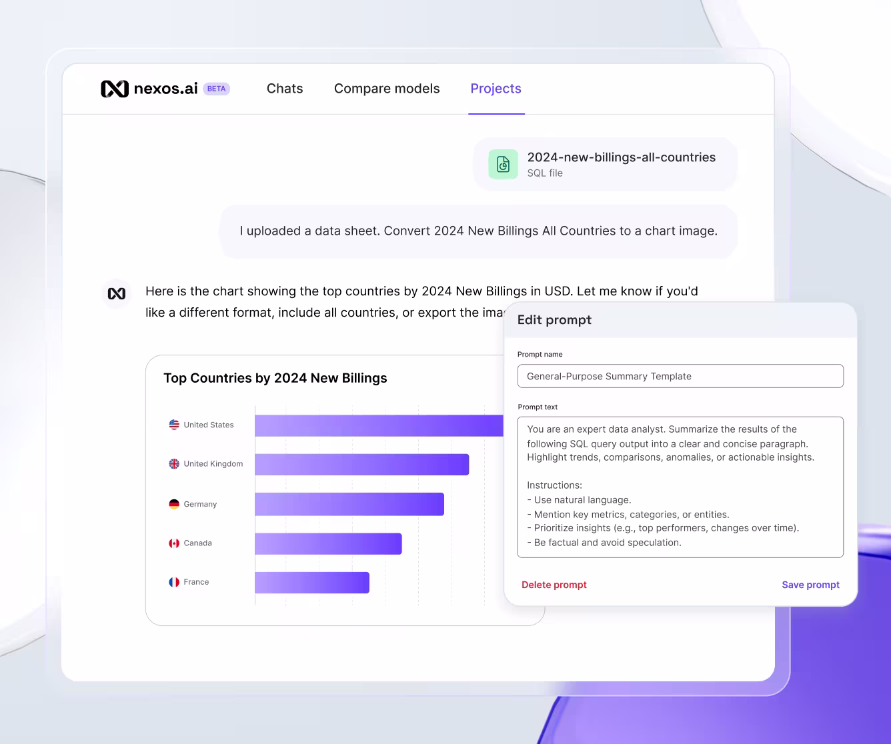Image resolution: width=891 pixels, height=744 pixels.
Task: Select the Projects tab
Action: [x=496, y=88]
